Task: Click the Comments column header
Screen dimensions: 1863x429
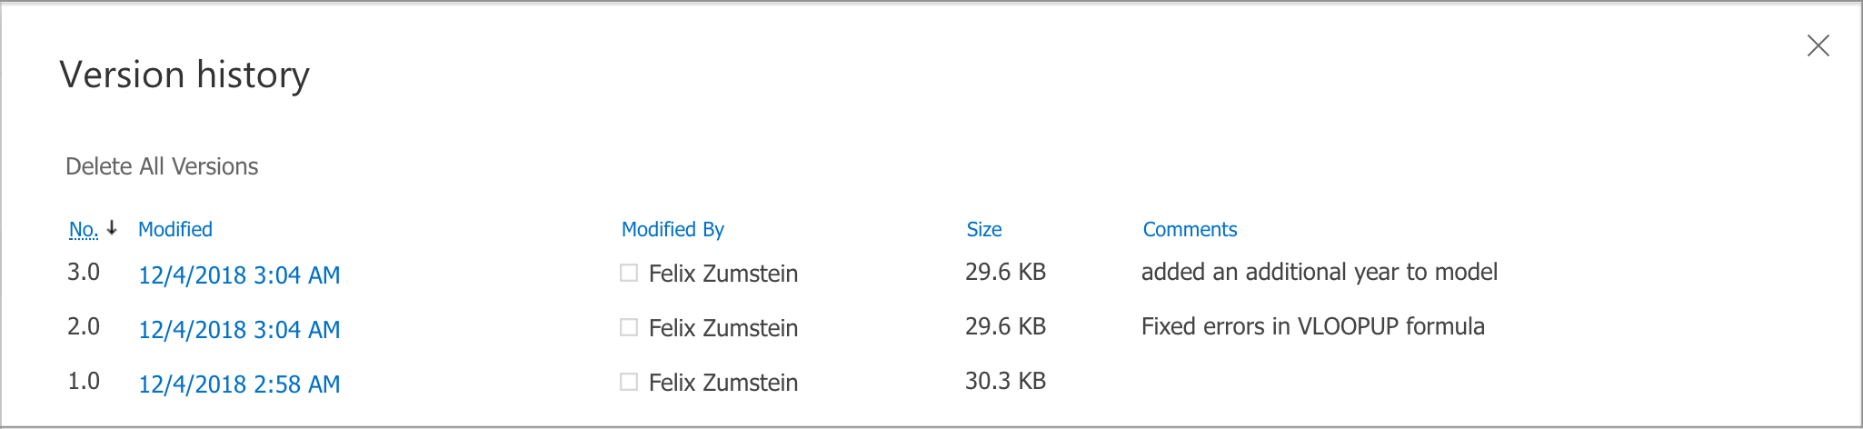Action: pyautogui.click(x=1190, y=230)
